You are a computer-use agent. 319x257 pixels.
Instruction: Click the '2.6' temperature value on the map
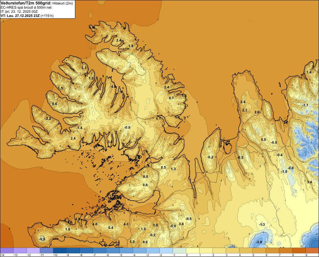[257, 112]
